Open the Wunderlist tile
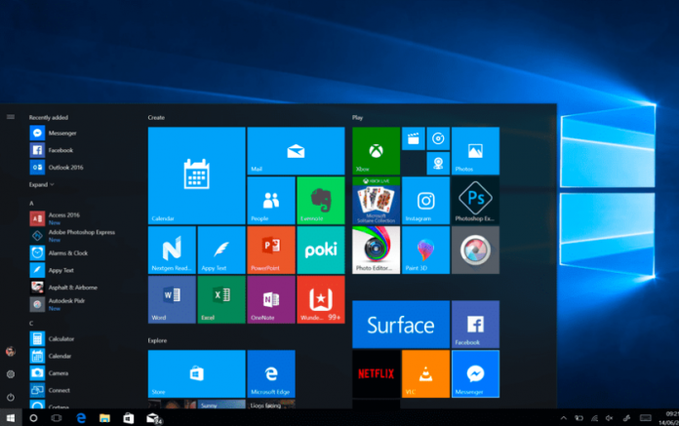 pos(321,299)
